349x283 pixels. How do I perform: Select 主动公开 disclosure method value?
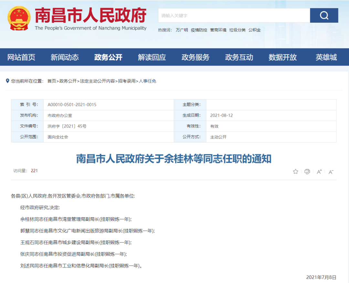(x=218, y=137)
